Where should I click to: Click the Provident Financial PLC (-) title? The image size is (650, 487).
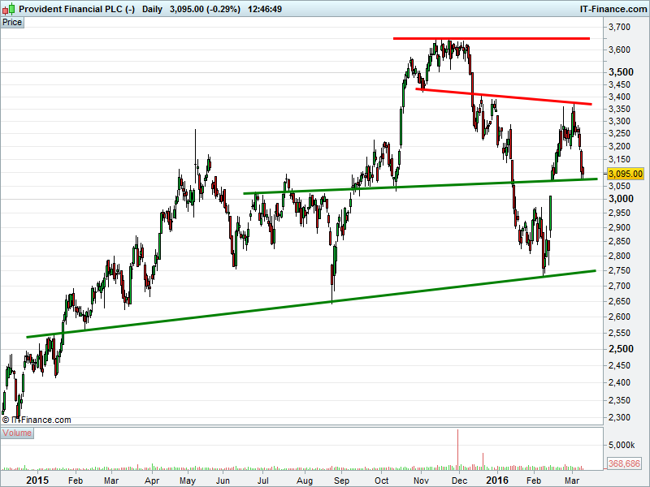tap(76, 9)
